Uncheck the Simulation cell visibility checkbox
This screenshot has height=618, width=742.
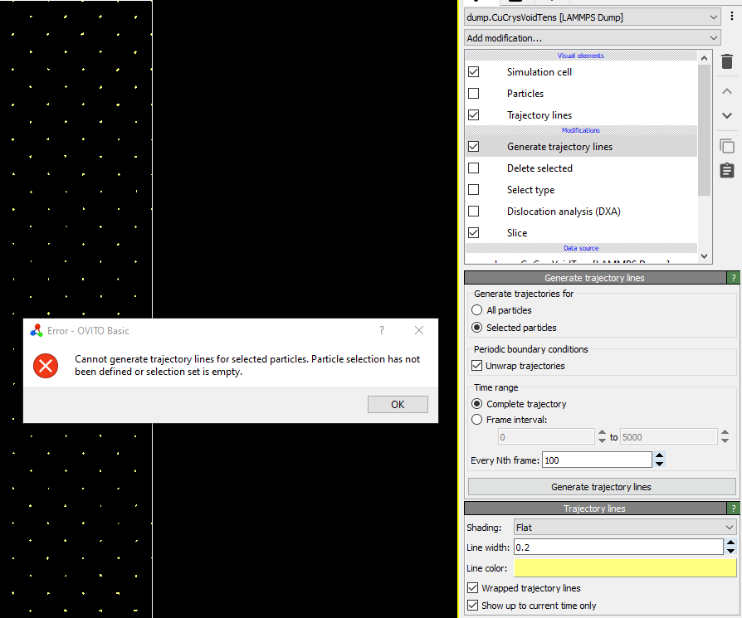(x=473, y=72)
